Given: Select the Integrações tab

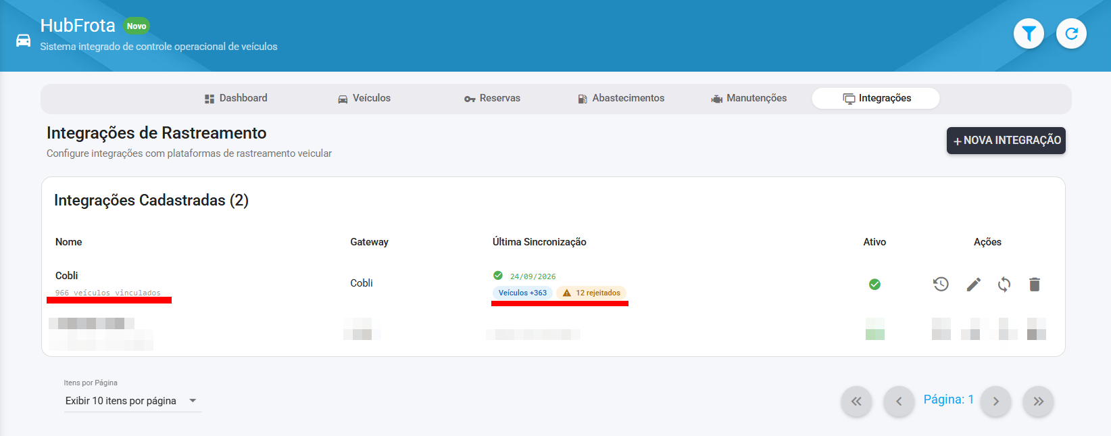Looking at the screenshot, I should [876, 98].
